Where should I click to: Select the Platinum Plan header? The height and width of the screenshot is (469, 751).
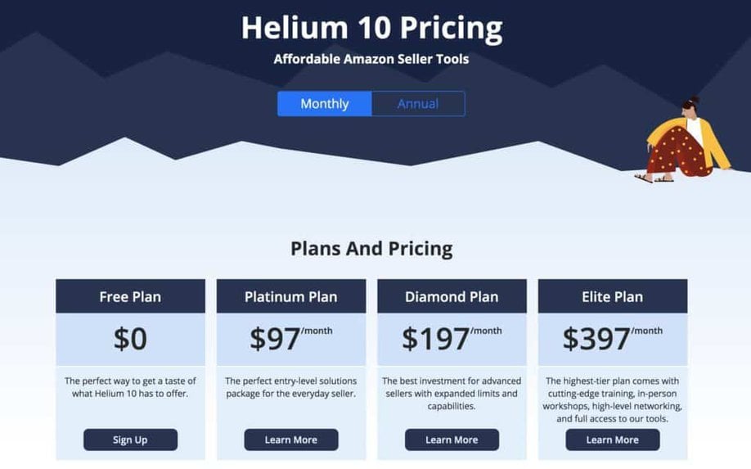(291, 296)
